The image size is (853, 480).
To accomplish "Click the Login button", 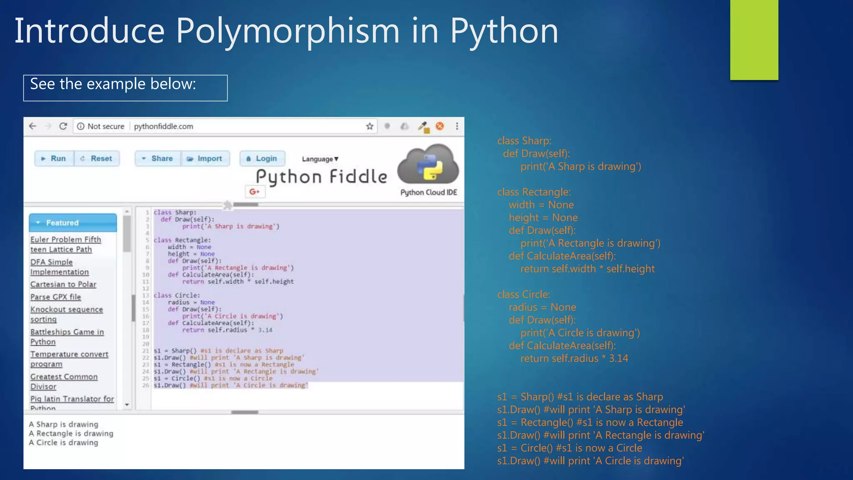I will coord(262,158).
